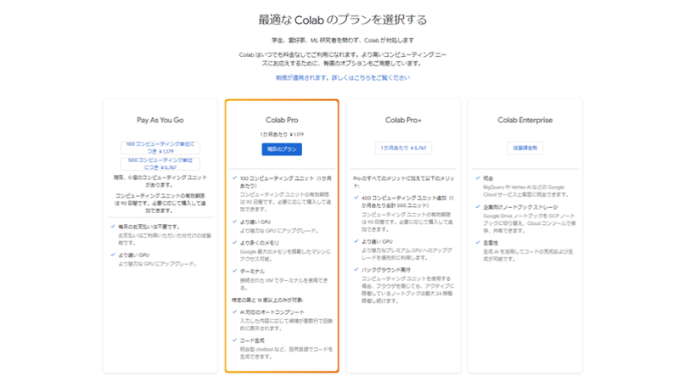Image resolution: width=679 pixels, height=382 pixels.
Task: Click より速い GPU in Pay As You Go card
Action: [x=134, y=256]
